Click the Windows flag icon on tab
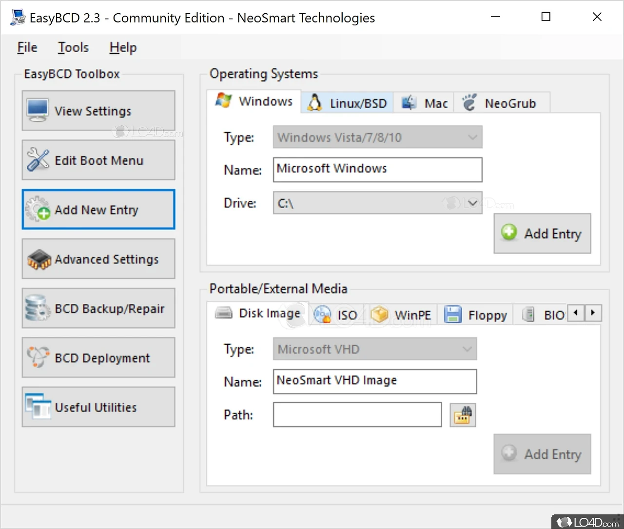The height and width of the screenshot is (529, 624). tap(224, 100)
